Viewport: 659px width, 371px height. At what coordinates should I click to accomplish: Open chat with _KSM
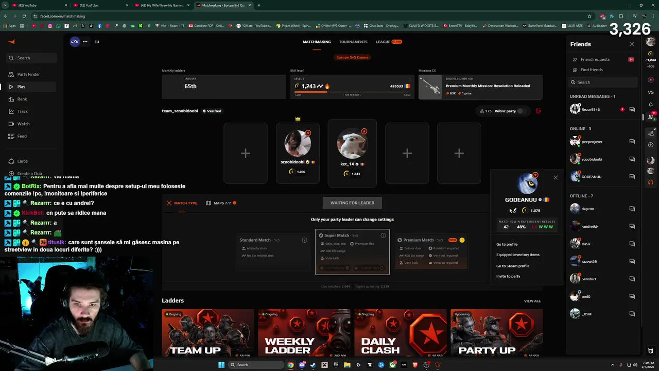(632, 314)
